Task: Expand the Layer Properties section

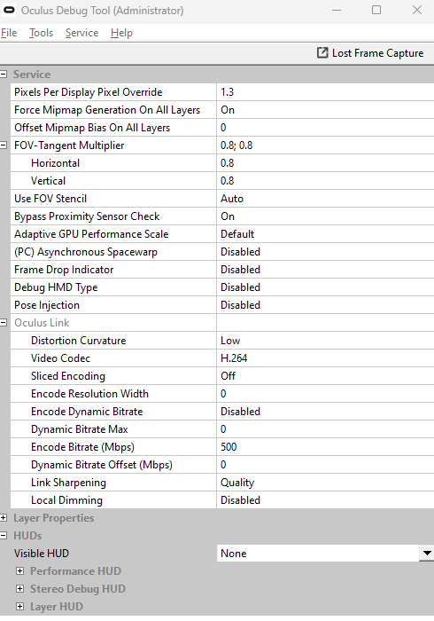Action: pyautogui.click(x=4, y=517)
